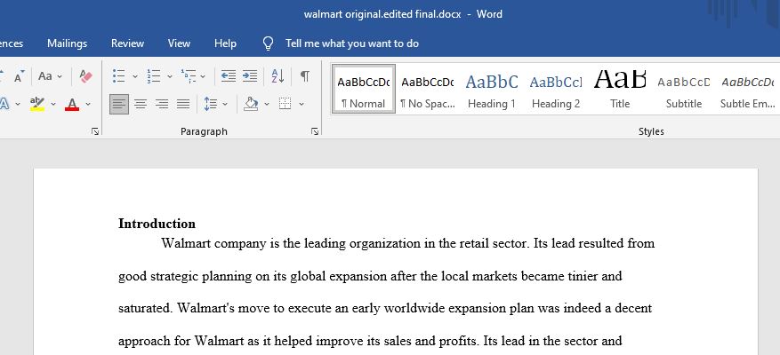
Task: Click the Change Case Aa icon
Action: 45,76
